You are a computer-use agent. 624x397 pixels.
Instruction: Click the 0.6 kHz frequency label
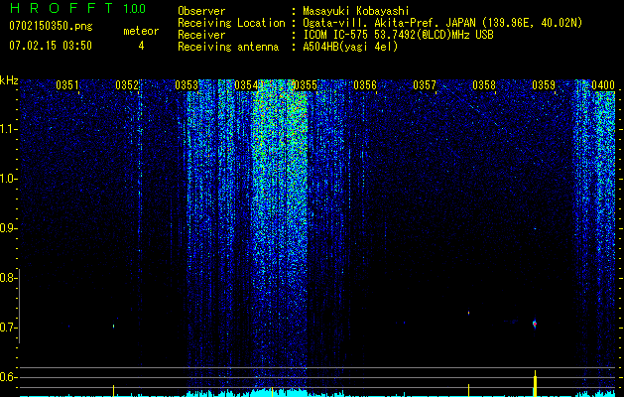pyautogui.click(x=8, y=377)
